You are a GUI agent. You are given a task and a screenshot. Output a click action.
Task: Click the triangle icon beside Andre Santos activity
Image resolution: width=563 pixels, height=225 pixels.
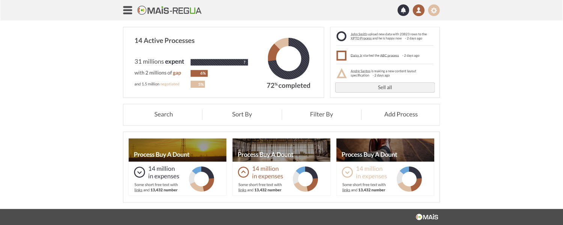pyautogui.click(x=342, y=73)
